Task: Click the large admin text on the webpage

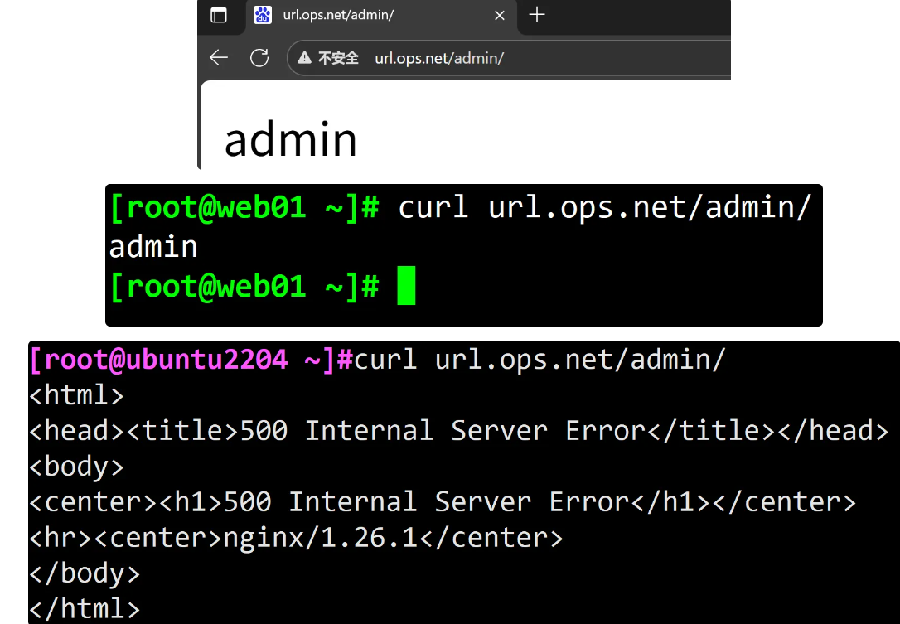Action: (x=290, y=139)
